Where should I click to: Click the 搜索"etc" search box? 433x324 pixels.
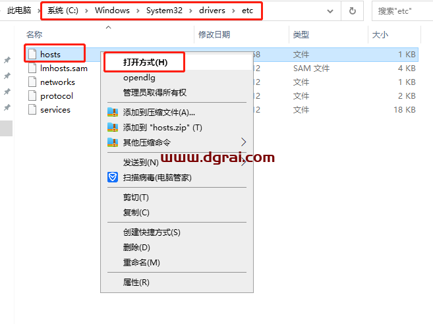coord(402,11)
